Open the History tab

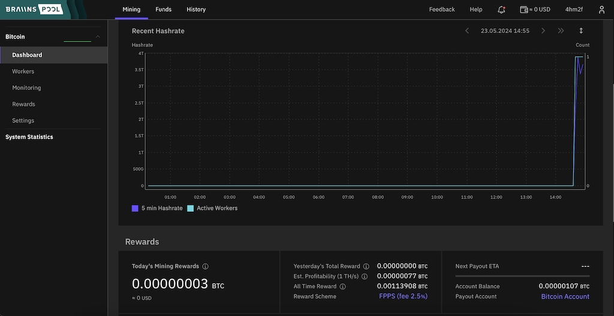pyautogui.click(x=196, y=10)
